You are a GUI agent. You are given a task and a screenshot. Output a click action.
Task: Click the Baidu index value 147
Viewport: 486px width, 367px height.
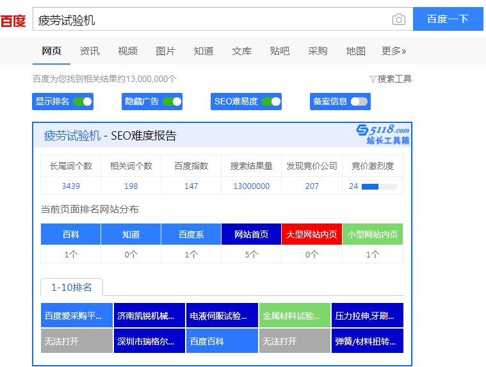pyautogui.click(x=191, y=186)
